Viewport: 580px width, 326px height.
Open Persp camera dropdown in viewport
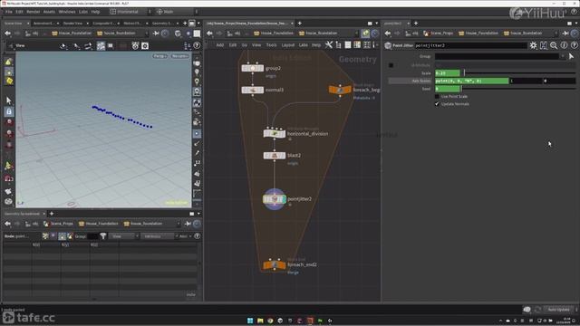tap(159, 56)
